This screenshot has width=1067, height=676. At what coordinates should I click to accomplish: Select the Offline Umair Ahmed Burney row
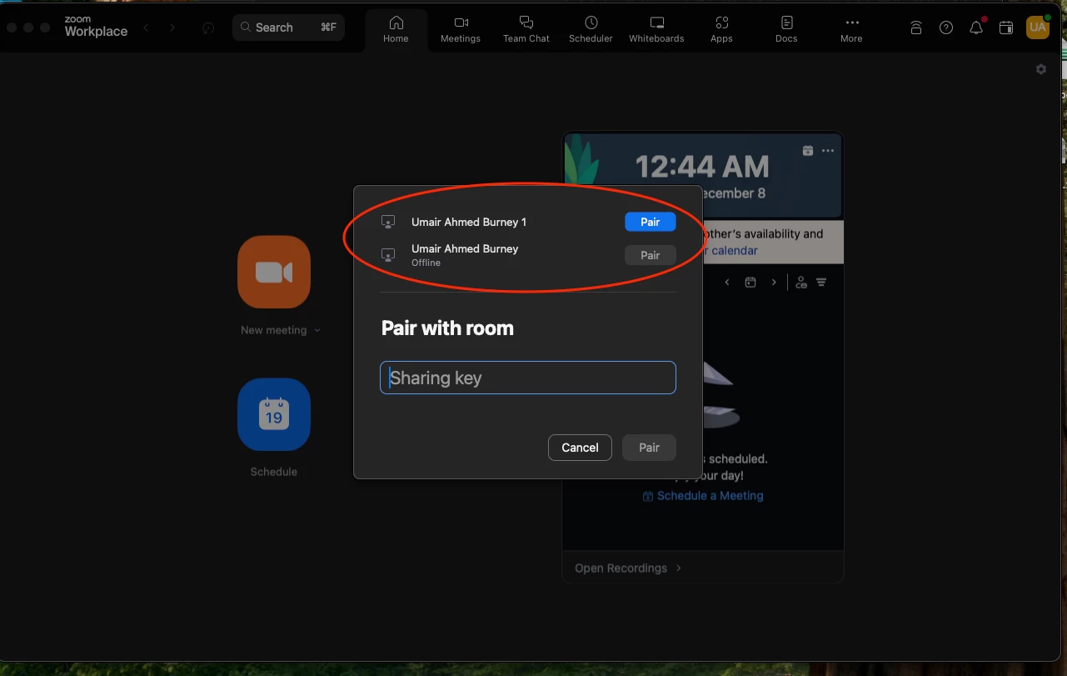pos(527,255)
